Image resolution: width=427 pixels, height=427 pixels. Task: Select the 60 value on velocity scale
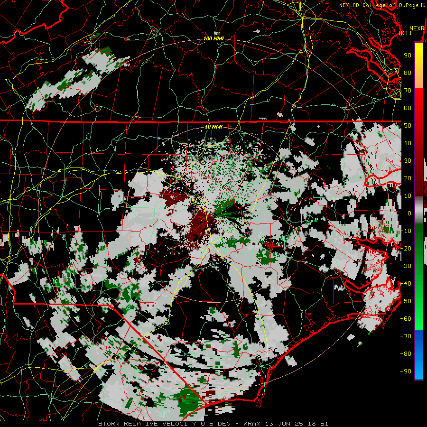point(408,108)
